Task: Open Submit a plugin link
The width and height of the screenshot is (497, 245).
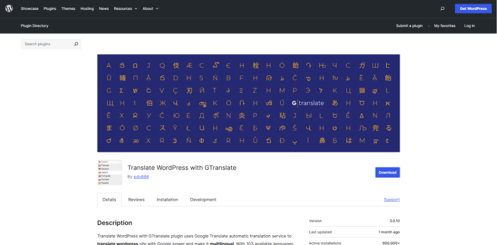Action: click(x=409, y=26)
